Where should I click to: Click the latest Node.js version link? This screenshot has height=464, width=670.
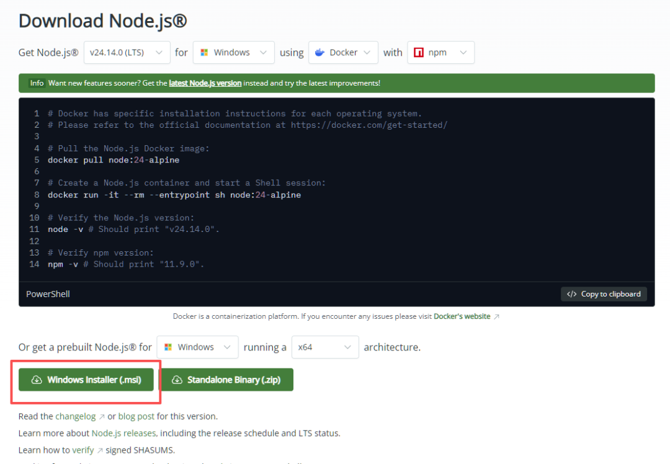(205, 83)
